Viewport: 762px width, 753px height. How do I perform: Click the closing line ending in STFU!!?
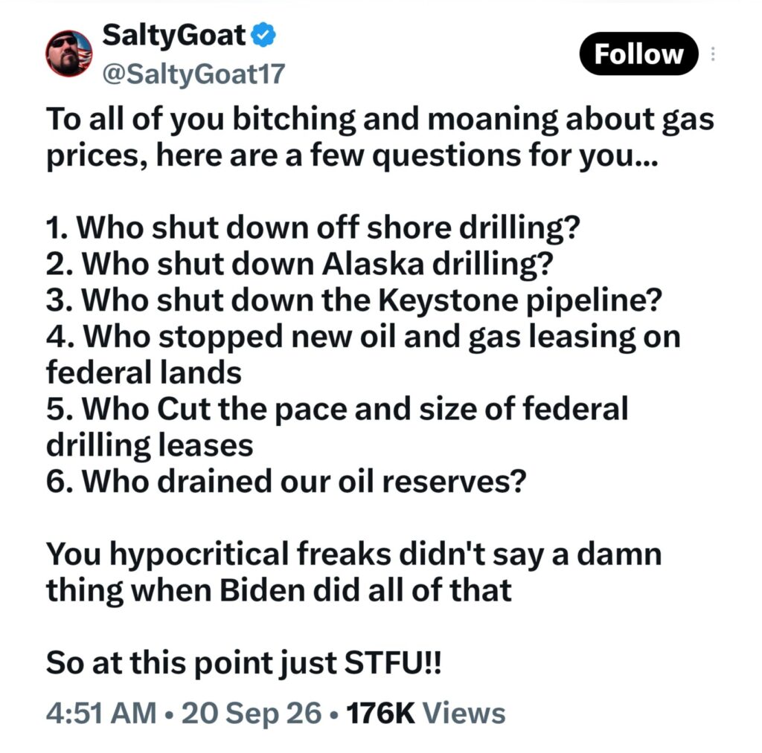tap(244, 663)
